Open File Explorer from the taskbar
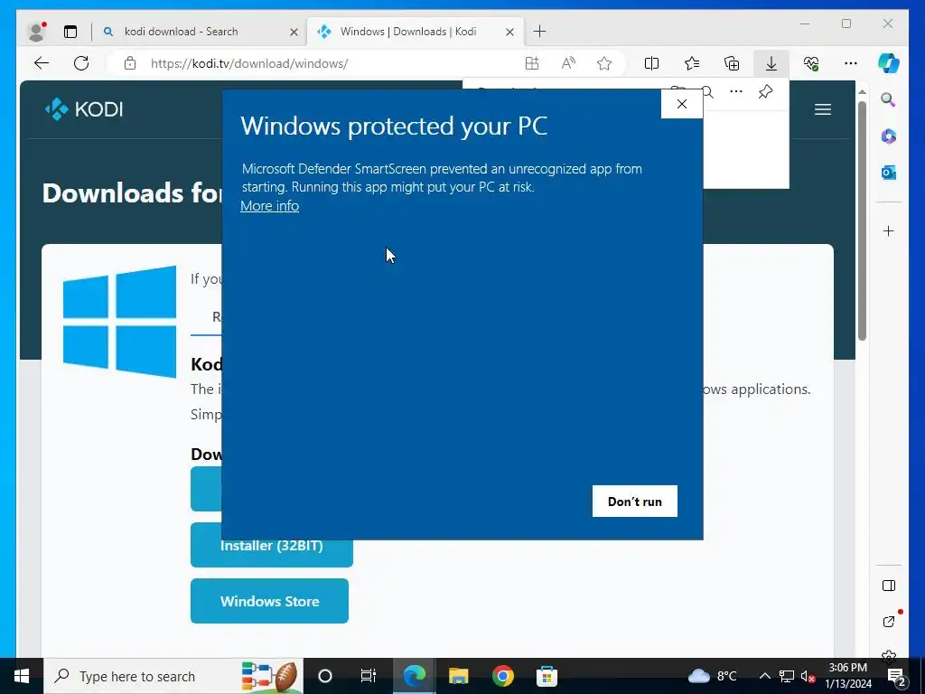Image resolution: width=925 pixels, height=694 pixels. [458, 676]
